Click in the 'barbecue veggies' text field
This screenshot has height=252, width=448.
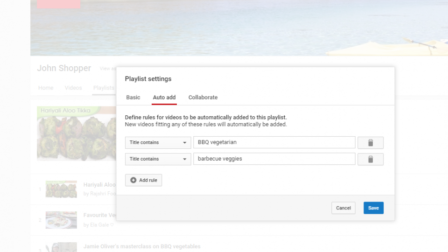[x=274, y=159]
